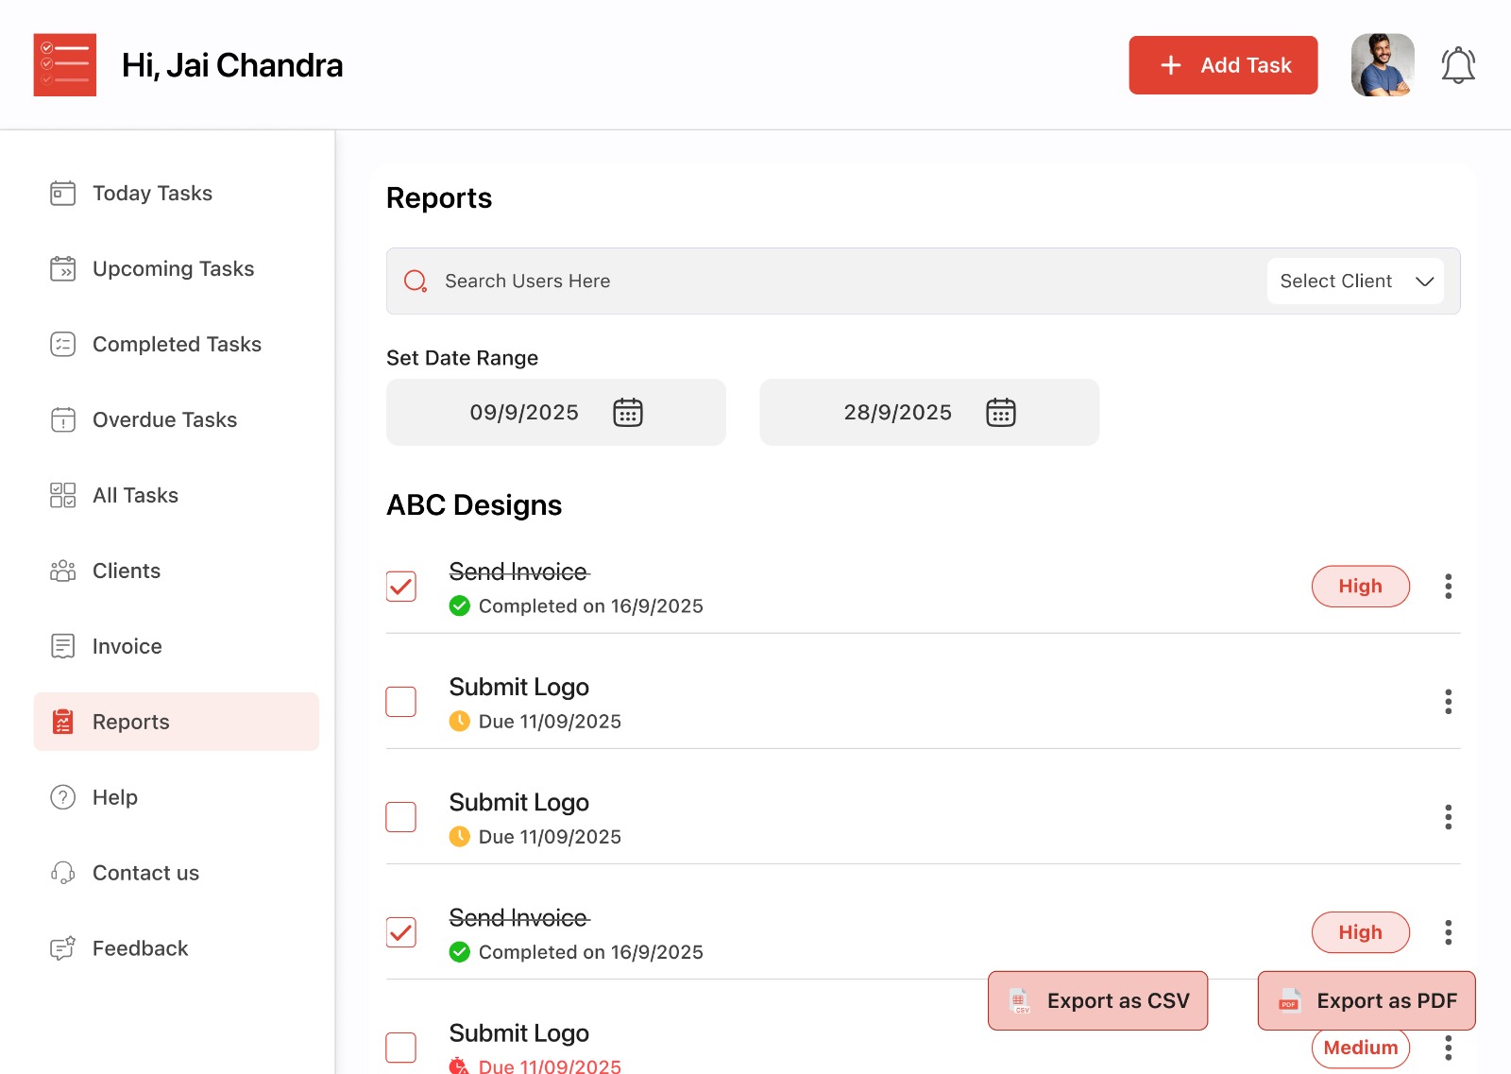Click the High priority badge on Send Invoice
The width and height of the screenshot is (1511, 1074).
pyautogui.click(x=1360, y=586)
